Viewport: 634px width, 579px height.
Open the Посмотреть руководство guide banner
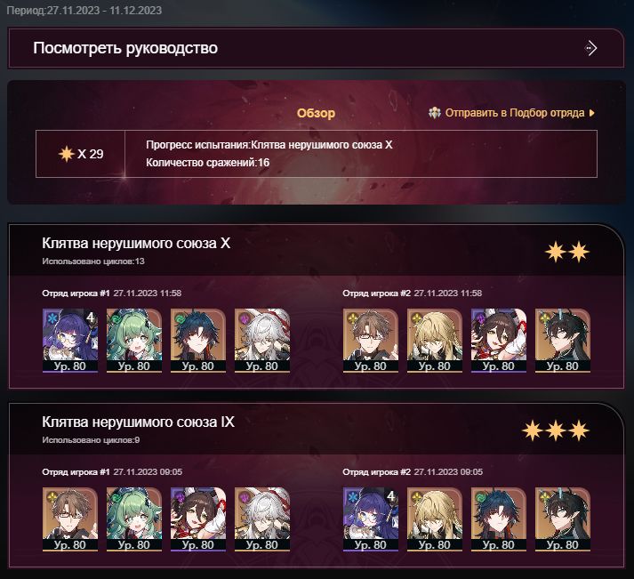[x=317, y=48]
